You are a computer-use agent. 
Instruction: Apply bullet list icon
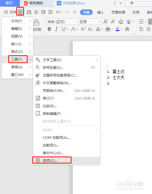[141, 22]
